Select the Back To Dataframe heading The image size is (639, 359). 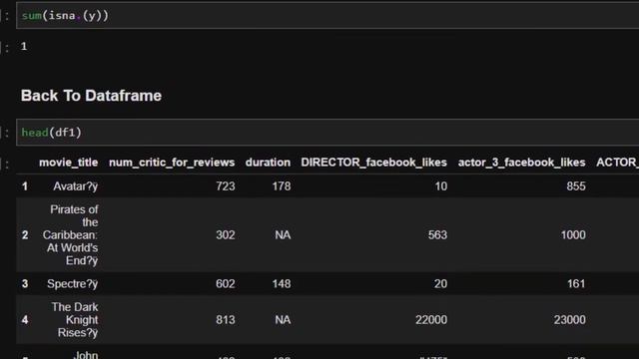pyautogui.click(x=91, y=96)
